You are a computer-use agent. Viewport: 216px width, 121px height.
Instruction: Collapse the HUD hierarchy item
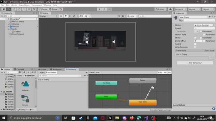[8, 29]
